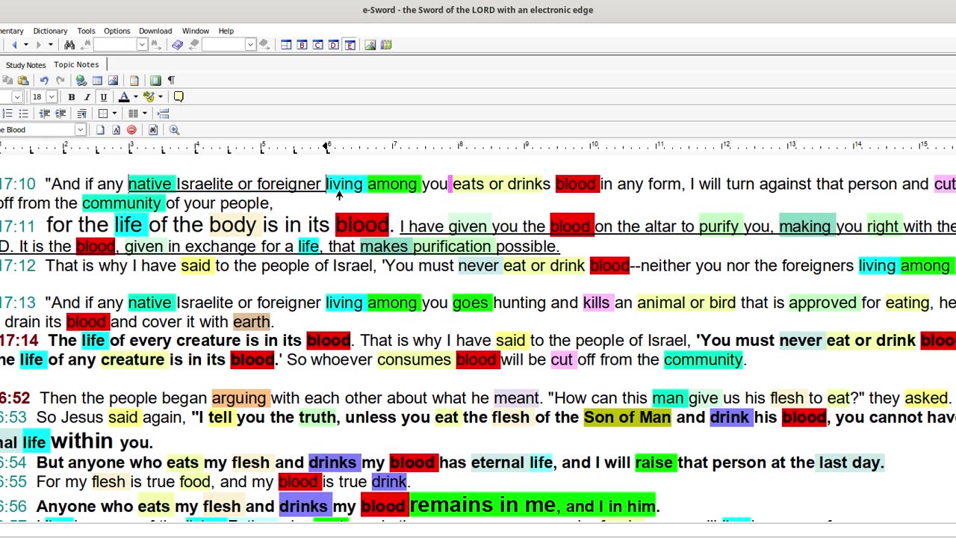Click the green book icon beside pilcrow
The height and width of the screenshot is (538, 956).
[155, 81]
